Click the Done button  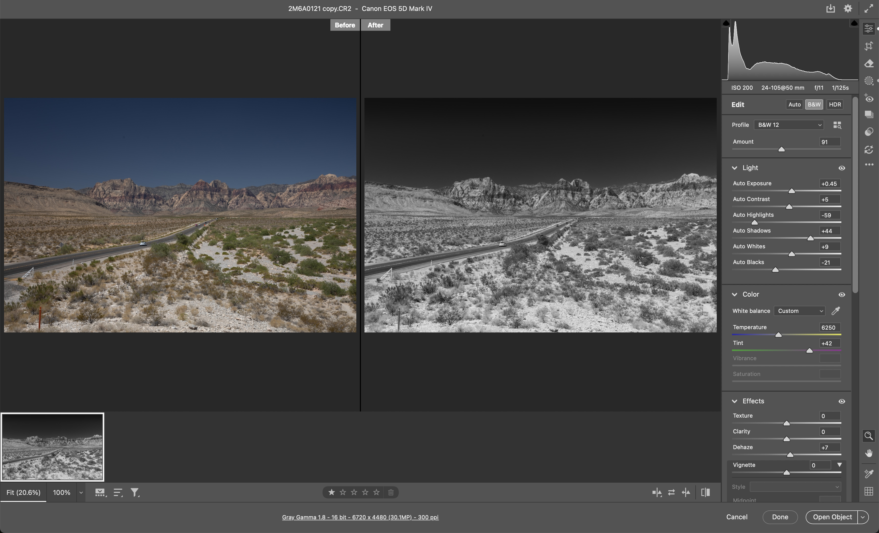(780, 516)
